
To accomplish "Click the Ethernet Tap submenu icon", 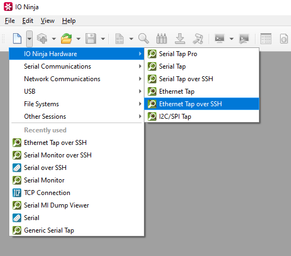I will pyautogui.click(x=152, y=92).
